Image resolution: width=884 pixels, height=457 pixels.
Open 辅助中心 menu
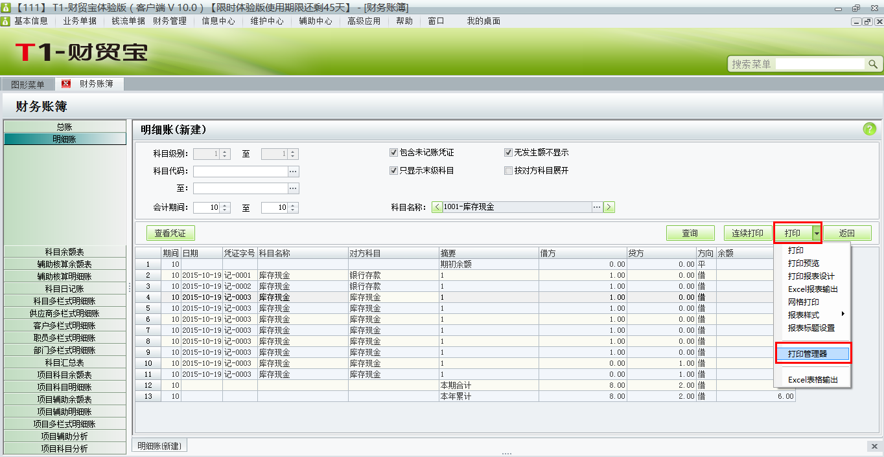point(316,21)
